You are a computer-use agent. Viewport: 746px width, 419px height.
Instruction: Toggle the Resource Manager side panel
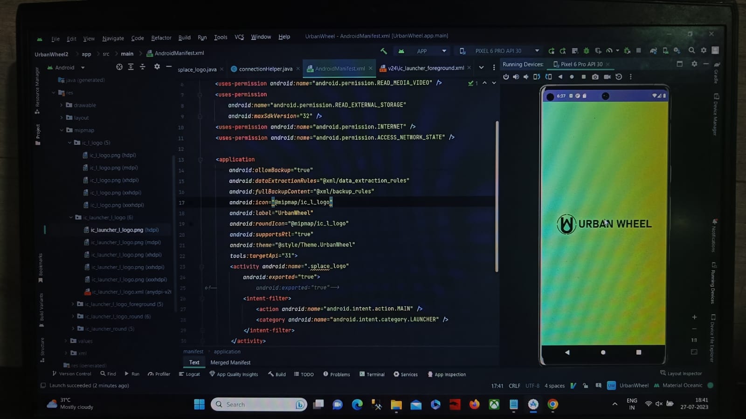click(37, 91)
